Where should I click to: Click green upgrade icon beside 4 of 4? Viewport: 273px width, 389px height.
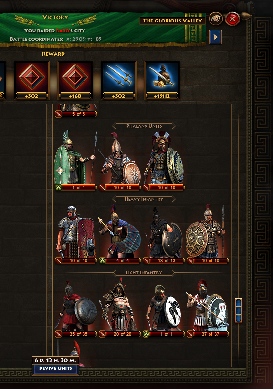click(x=102, y=261)
